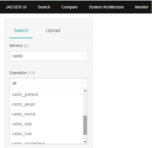Select caddy_mail operation
The width and height of the screenshot is (152, 148).
[x=46, y=134]
